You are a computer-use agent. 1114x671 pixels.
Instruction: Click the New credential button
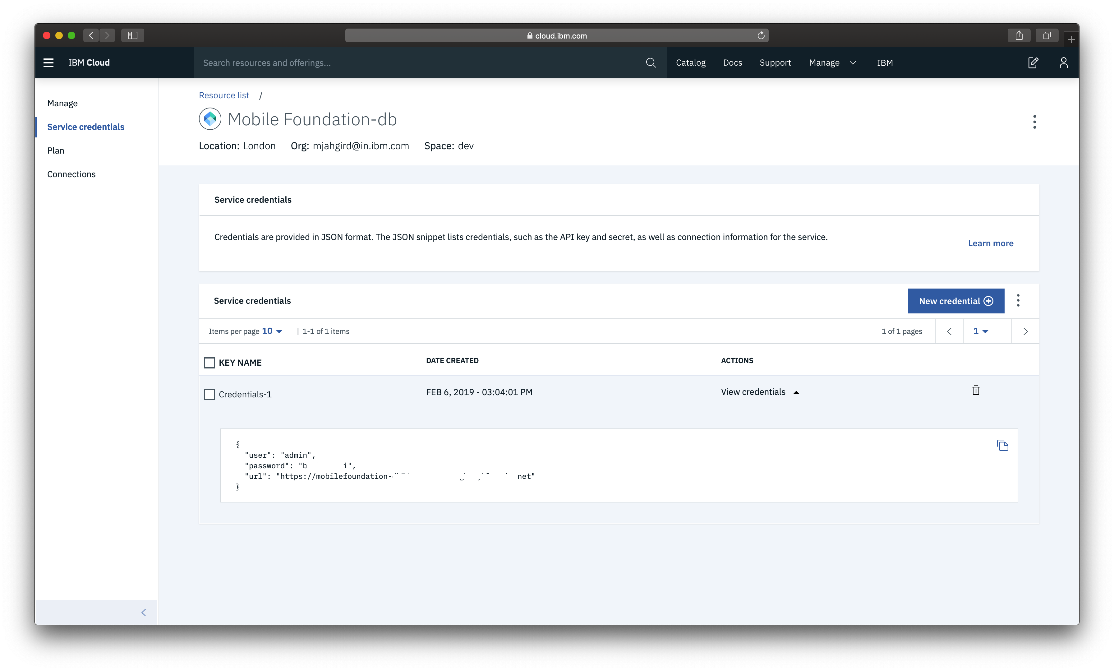click(x=955, y=301)
